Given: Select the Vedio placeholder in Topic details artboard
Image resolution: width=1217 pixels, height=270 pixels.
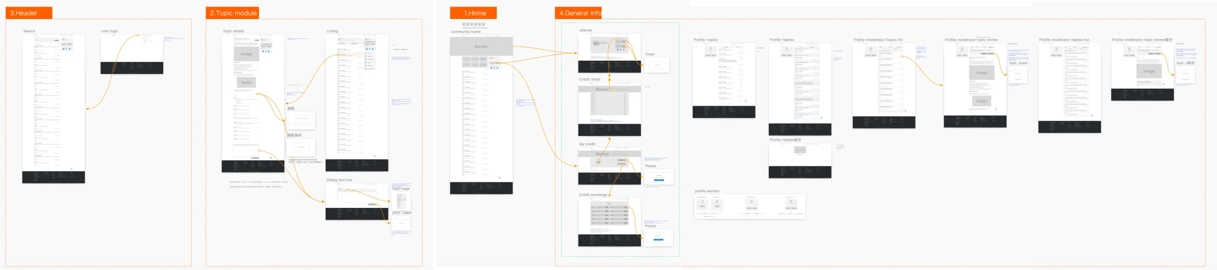Looking at the screenshot, I should pos(246,83).
